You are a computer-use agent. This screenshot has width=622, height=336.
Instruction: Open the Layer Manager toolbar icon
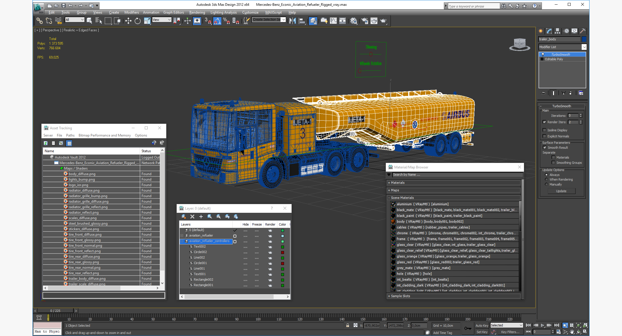click(x=313, y=21)
